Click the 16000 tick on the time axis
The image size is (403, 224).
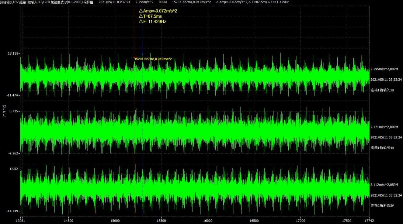pos(208,220)
